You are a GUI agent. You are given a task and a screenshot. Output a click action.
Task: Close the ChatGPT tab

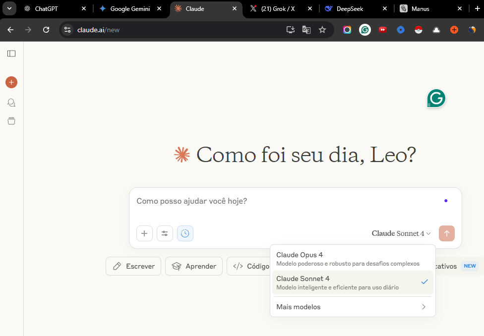(x=84, y=8)
